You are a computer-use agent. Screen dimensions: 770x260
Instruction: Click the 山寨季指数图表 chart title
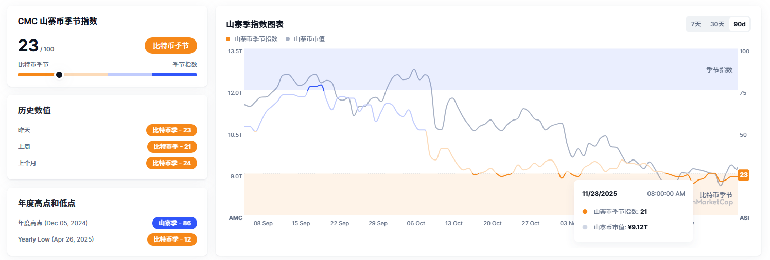click(255, 24)
